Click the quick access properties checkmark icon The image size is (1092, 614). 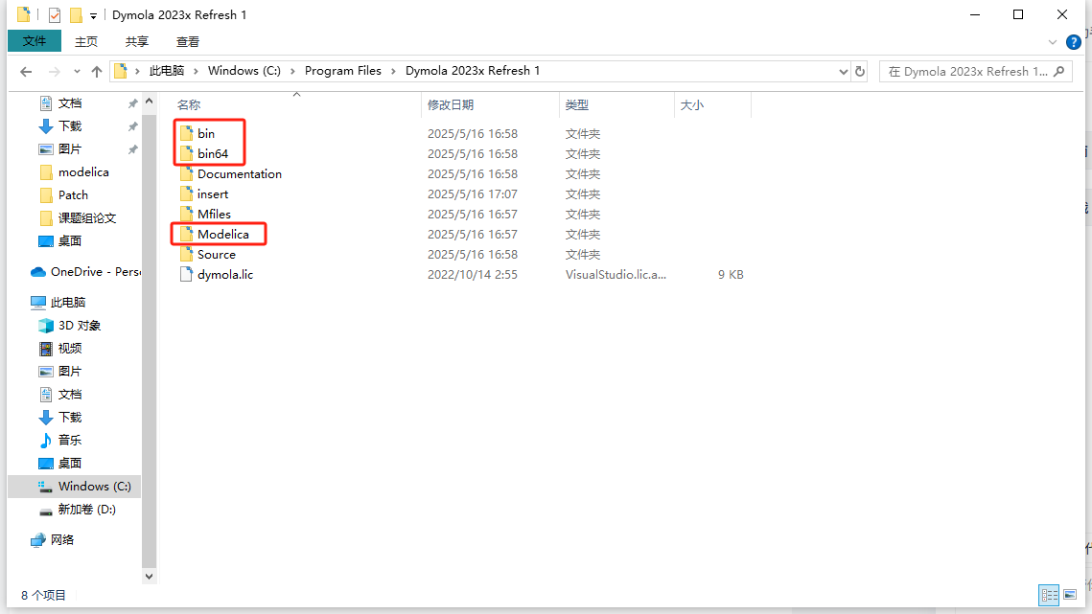[x=55, y=14]
